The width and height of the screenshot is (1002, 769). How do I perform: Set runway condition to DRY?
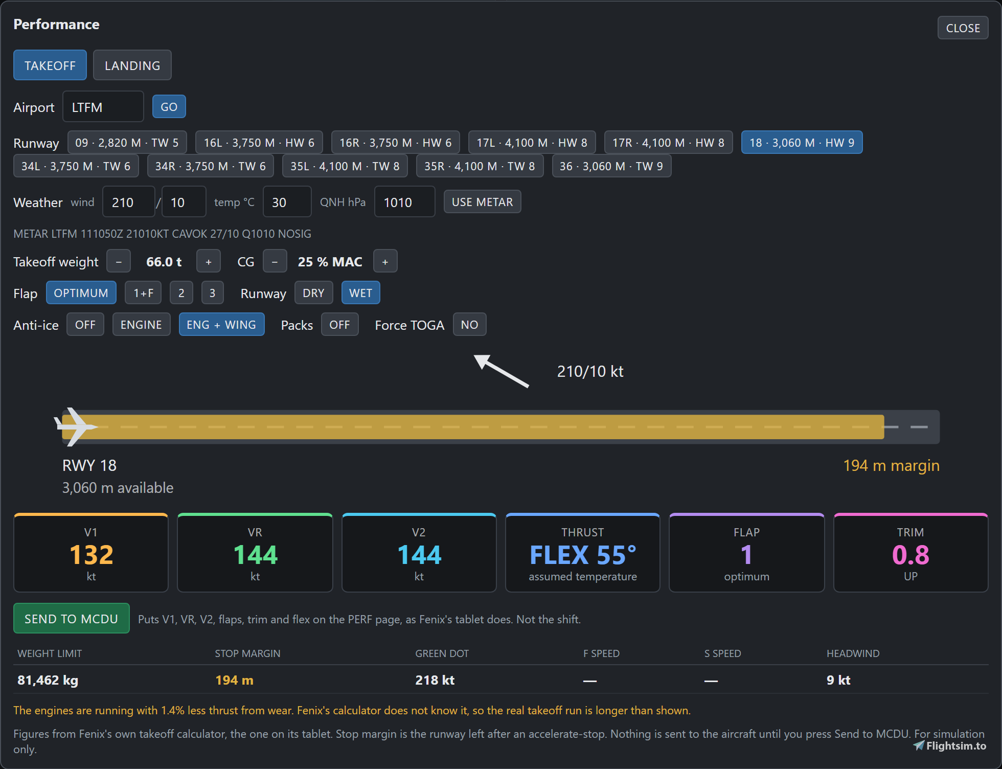(313, 293)
